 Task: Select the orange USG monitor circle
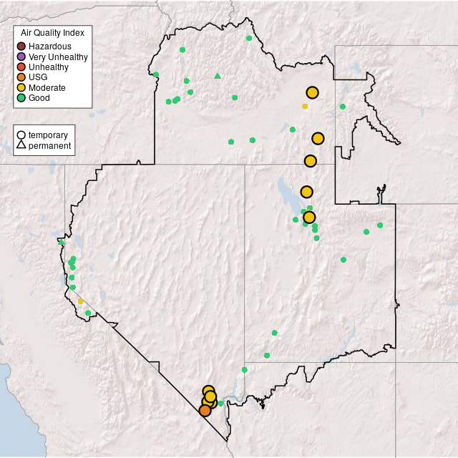tap(205, 410)
